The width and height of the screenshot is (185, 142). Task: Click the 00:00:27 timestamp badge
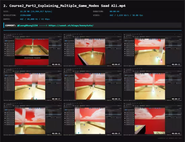coord(176,99)
